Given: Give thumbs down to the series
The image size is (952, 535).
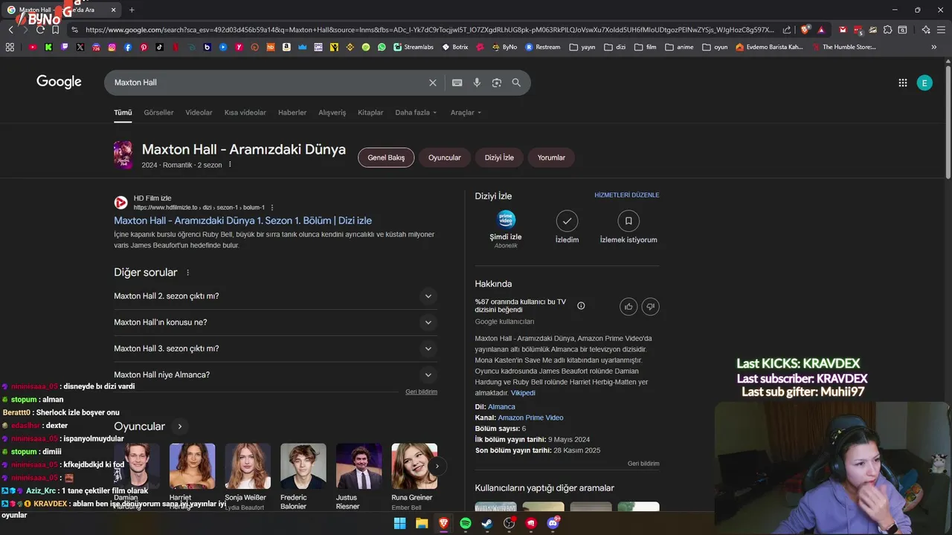Looking at the screenshot, I should tap(650, 306).
